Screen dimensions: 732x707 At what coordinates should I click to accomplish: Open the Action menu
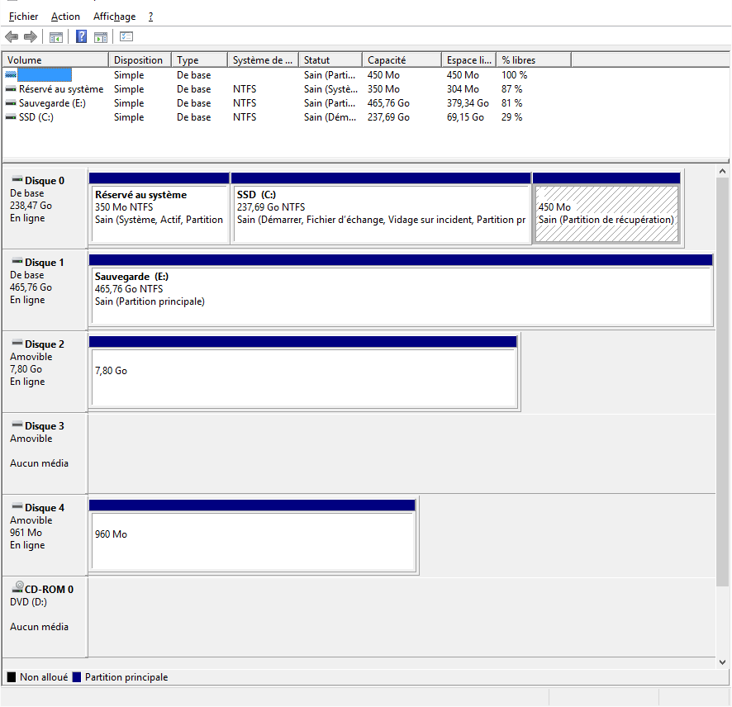pos(65,17)
